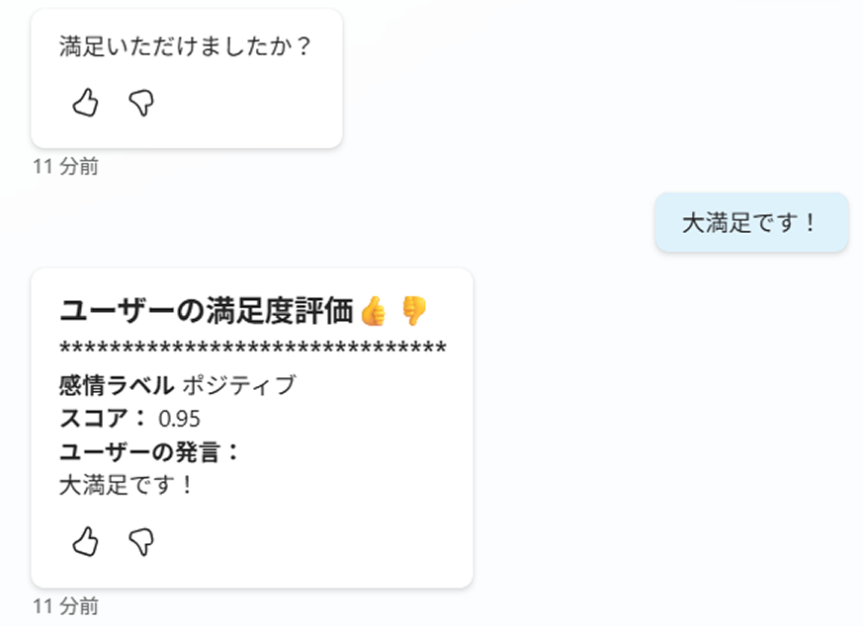Viewport: 863px width, 627px height.
Task: Click the 満足いただけましたか？ question text
Action: 186,46
